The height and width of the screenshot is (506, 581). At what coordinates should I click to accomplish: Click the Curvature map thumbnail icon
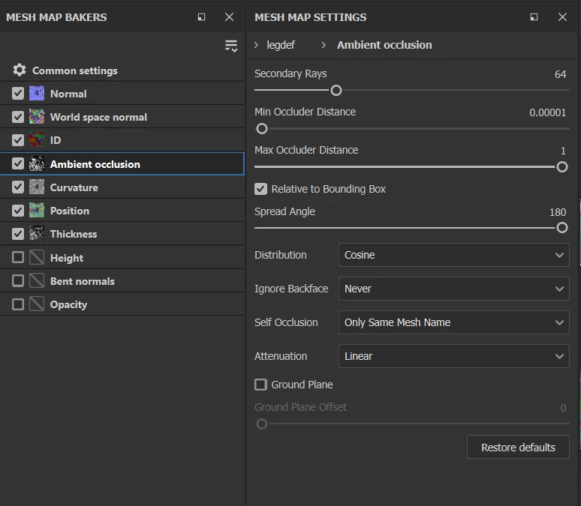37,187
